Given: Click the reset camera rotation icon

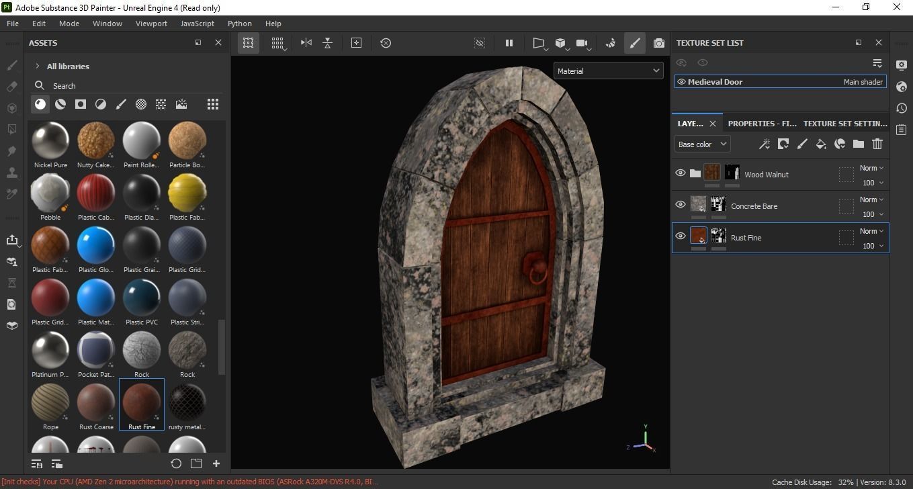Looking at the screenshot, I should click(x=386, y=42).
